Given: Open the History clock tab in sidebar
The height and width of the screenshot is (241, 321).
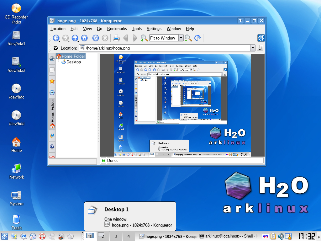Looking at the screenshot, I should click(x=52, y=93).
